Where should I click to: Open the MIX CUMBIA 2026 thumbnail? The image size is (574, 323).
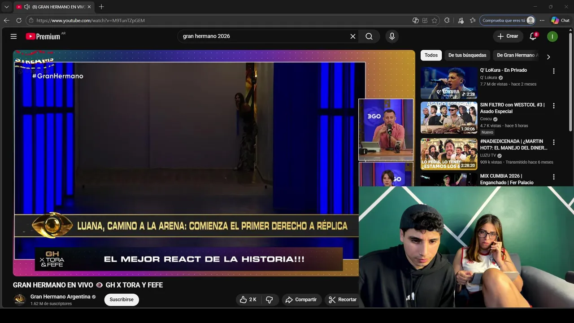coord(449,180)
